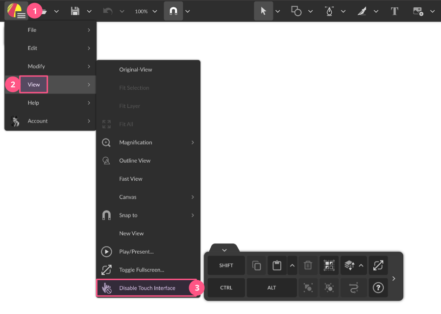Image resolution: width=441 pixels, height=314 pixels.
Task: Select the Text tool
Action: [x=394, y=11]
